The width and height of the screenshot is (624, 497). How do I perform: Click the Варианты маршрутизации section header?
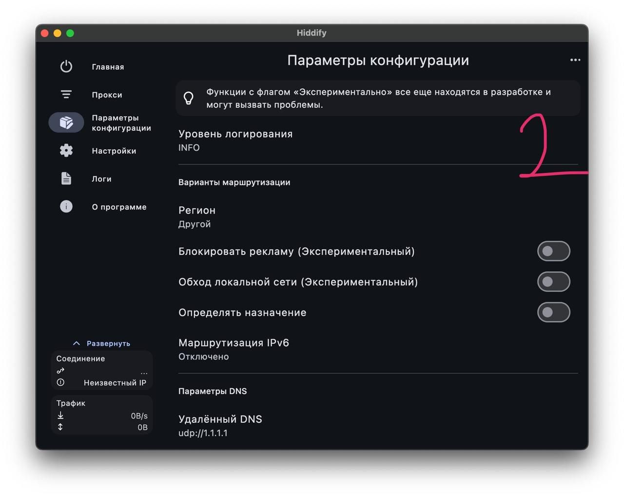pyautogui.click(x=234, y=182)
